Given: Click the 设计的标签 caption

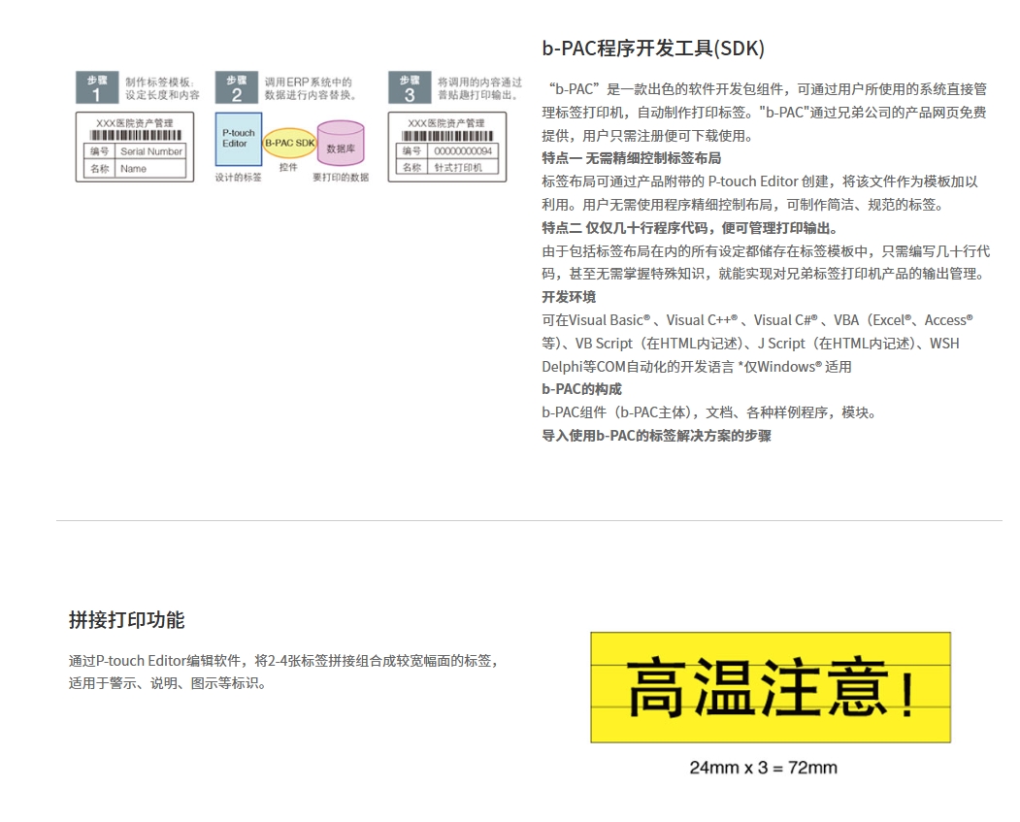Looking at the screenshot, I should pyautogui.click(x=238, y=178).
